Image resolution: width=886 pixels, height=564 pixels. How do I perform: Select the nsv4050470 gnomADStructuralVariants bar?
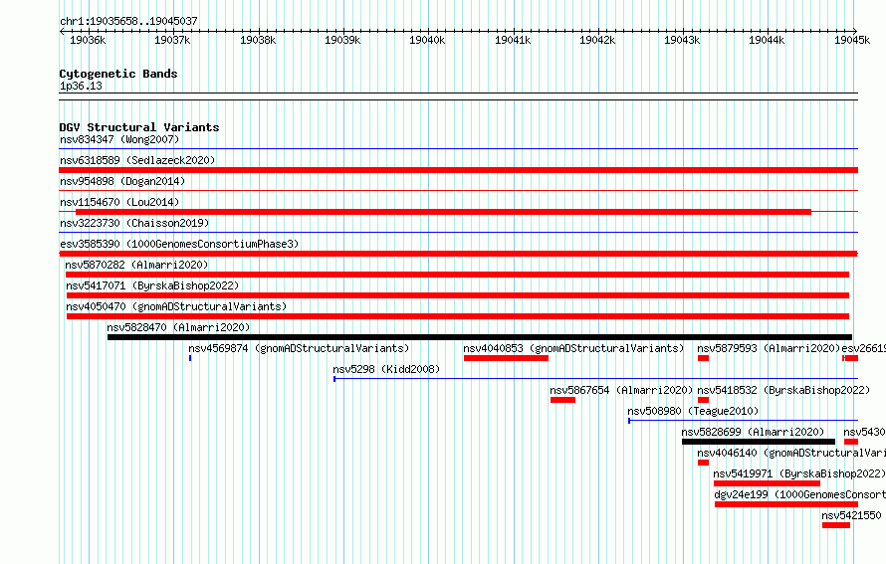458,316
